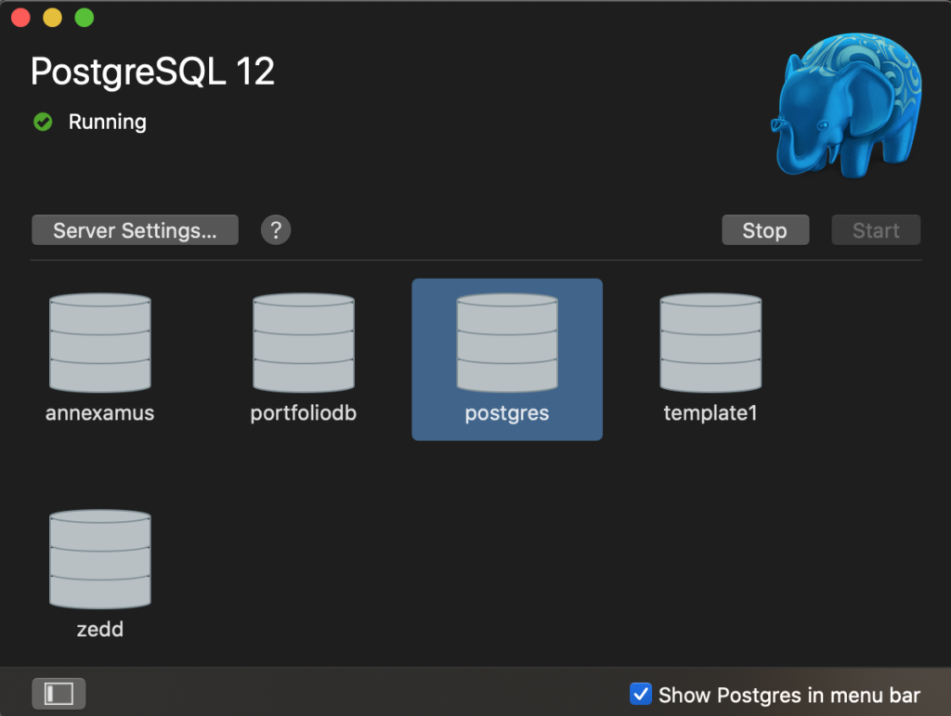Screen dimensions: 951x716
Task: Click the question mark help button
Action: (x=276, y=230)
